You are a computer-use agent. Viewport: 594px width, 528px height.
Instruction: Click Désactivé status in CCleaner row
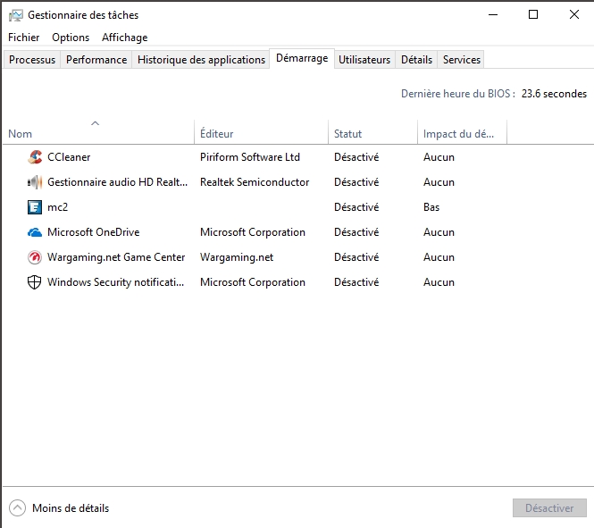(x=356, y=157)
